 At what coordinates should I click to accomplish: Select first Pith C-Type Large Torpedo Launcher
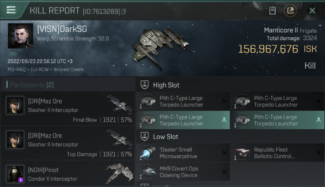183,101
